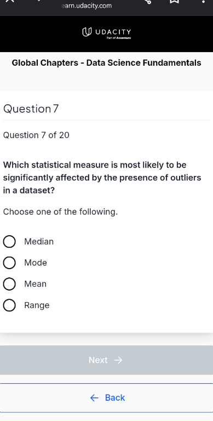Click the UDACITY wordmark in header
Image resolution: width=213 pixels, height=421 pixels.
pyautogui.click(x=113, y=32)
